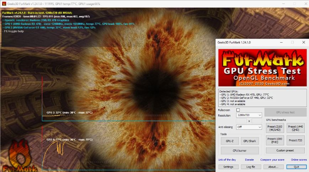
Task: Follow the Compare your score link
Action: coord(272,160)
